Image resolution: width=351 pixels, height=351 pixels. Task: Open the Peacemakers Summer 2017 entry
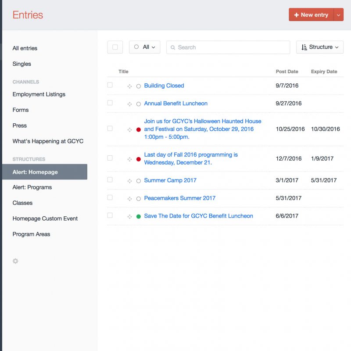click(180, 198)
